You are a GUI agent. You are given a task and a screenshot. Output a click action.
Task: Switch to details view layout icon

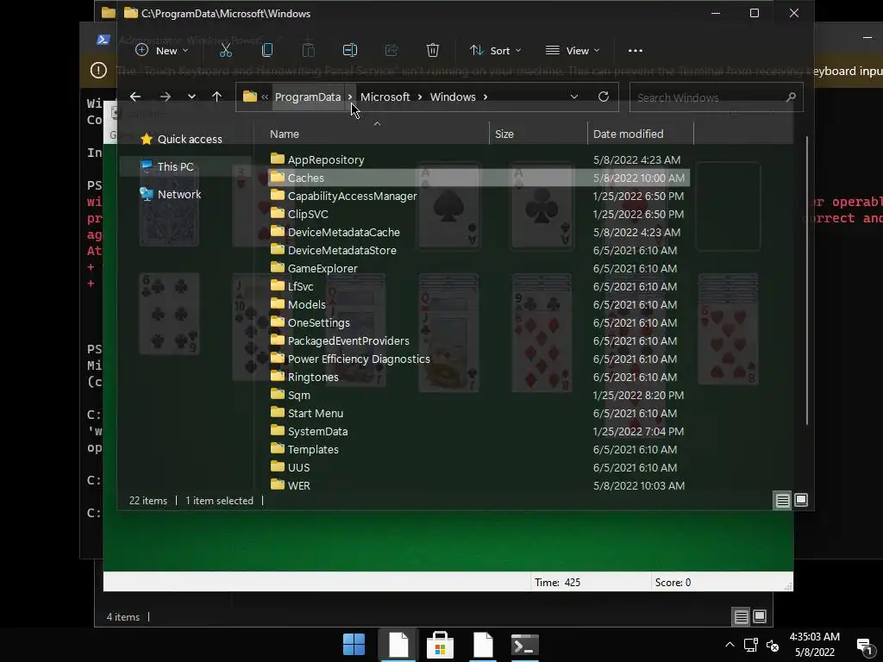pos(783,500)
